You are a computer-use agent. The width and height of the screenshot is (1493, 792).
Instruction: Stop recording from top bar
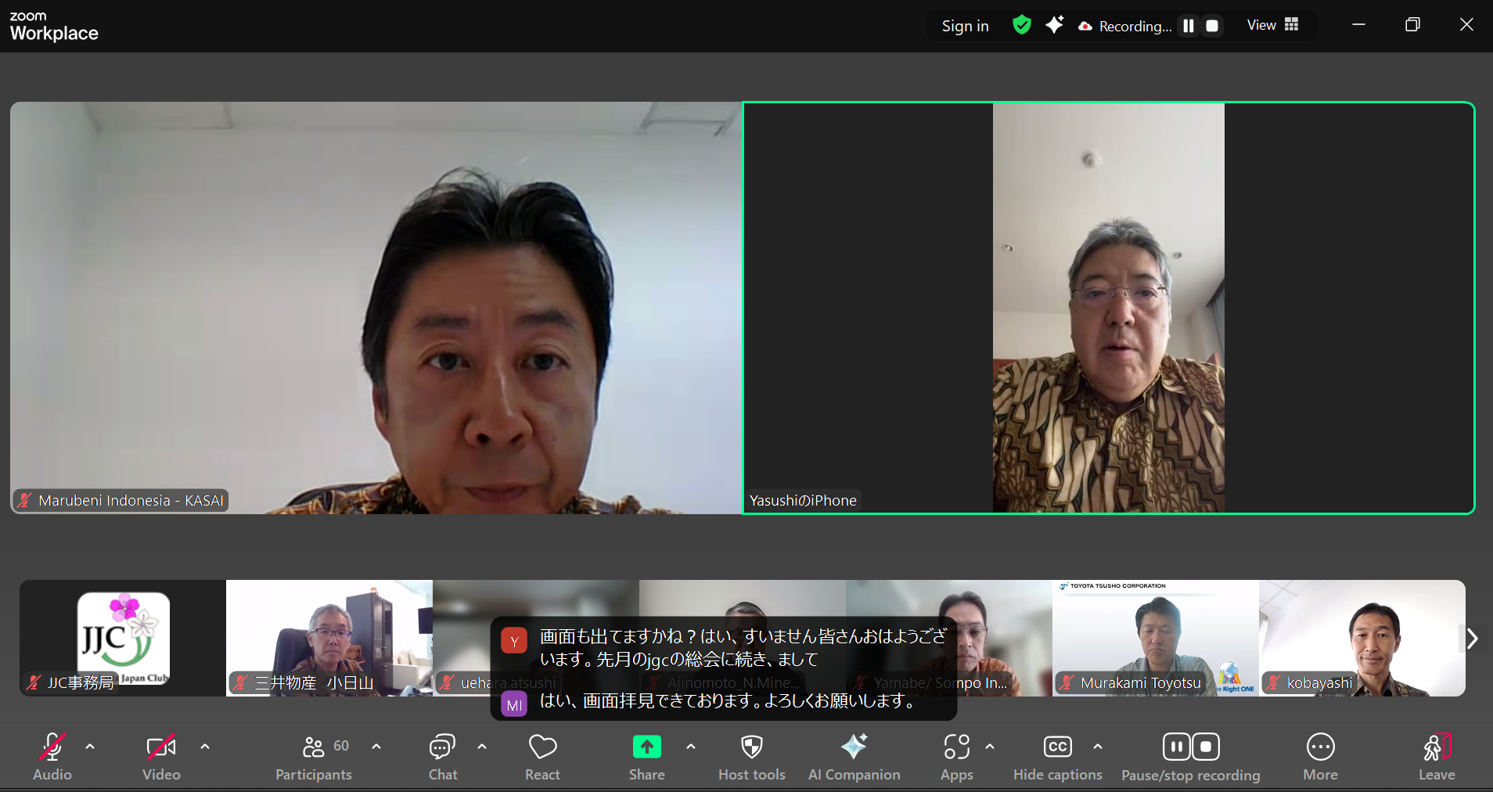click(x=1212, y=26)
